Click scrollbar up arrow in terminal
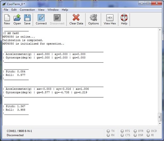The image size is (164, 141). [160, 30]
